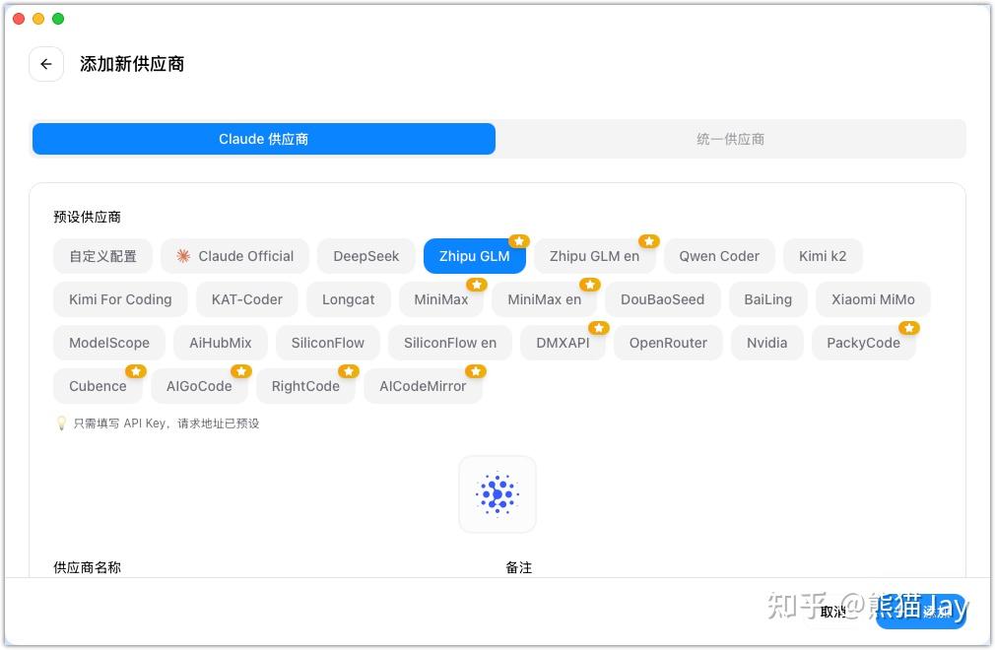Choose the DMXAPI preset
Screen dimensions: 995x650
tap(563, 343)
